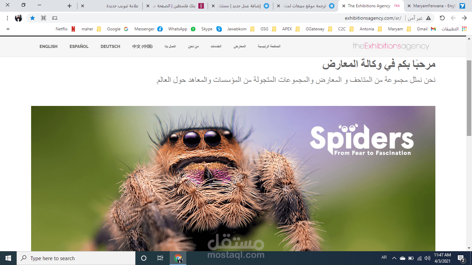Show hidden tray icons chevron
The image size is (472, 265).
point(394,258)
